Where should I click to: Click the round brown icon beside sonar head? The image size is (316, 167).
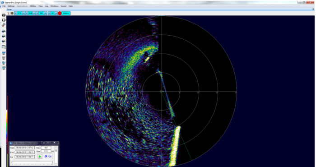pos(12,13)
